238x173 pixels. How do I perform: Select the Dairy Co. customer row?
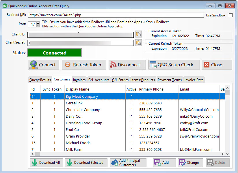(127, 116)
